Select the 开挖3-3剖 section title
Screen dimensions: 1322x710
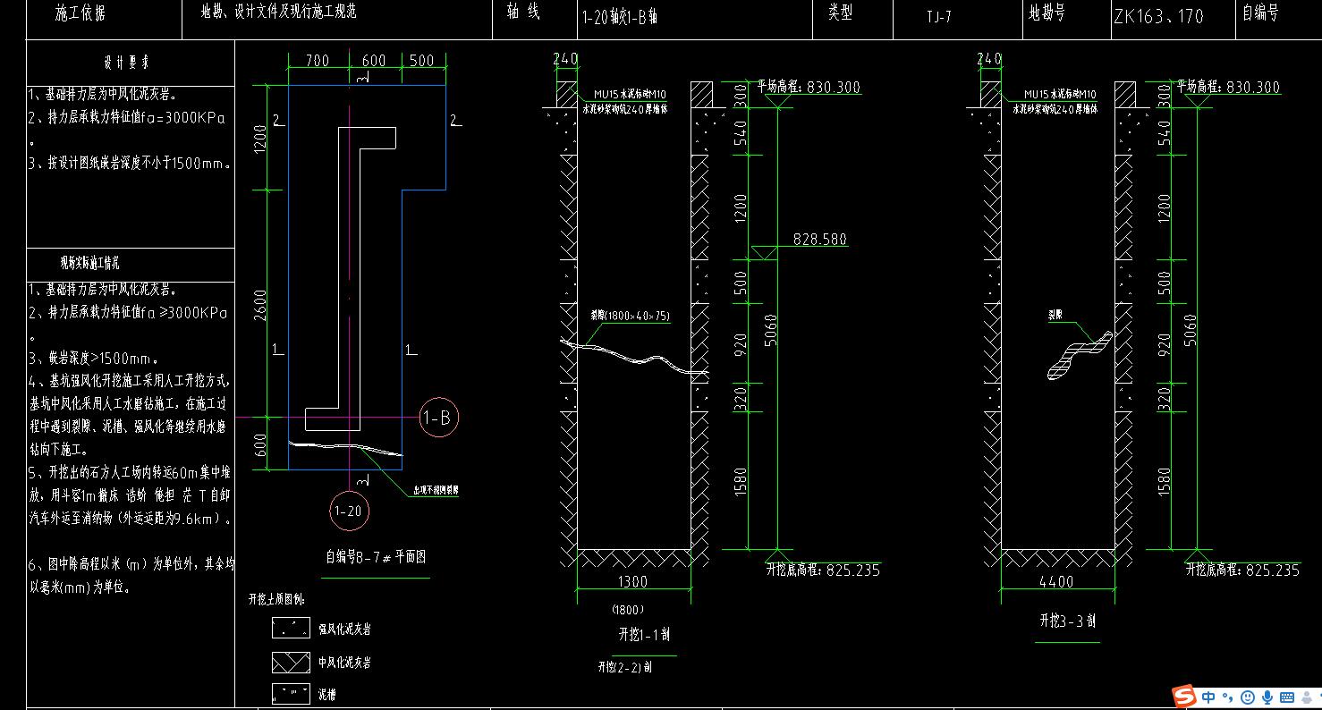(x=1067, y=621)
